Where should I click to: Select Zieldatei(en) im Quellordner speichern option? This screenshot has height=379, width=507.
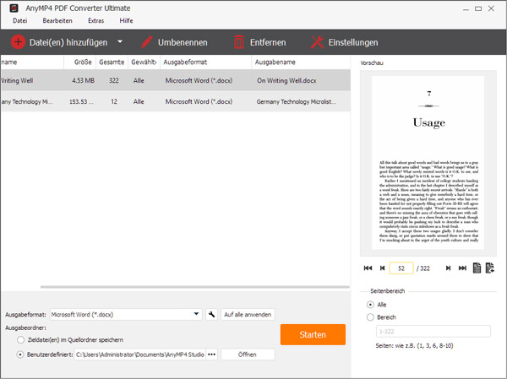pos(21,339)
